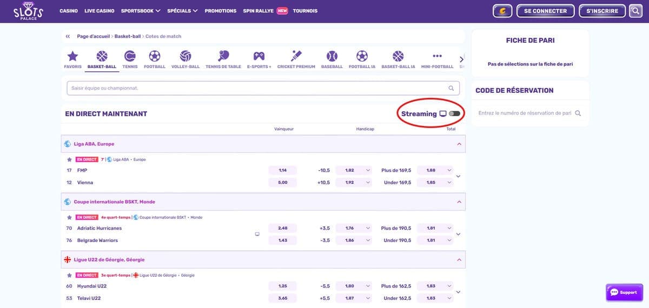Expand more markets for FMP vs Vienna
The width and height of the screenshot is (649, 308).
pos(458,176)
